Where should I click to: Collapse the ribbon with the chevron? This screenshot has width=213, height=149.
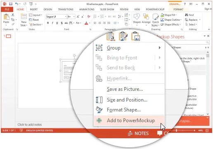(x=209, y=29)
